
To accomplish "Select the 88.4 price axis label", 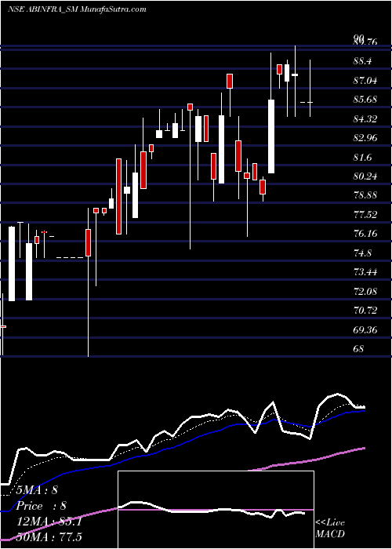I will coord(363,61).
